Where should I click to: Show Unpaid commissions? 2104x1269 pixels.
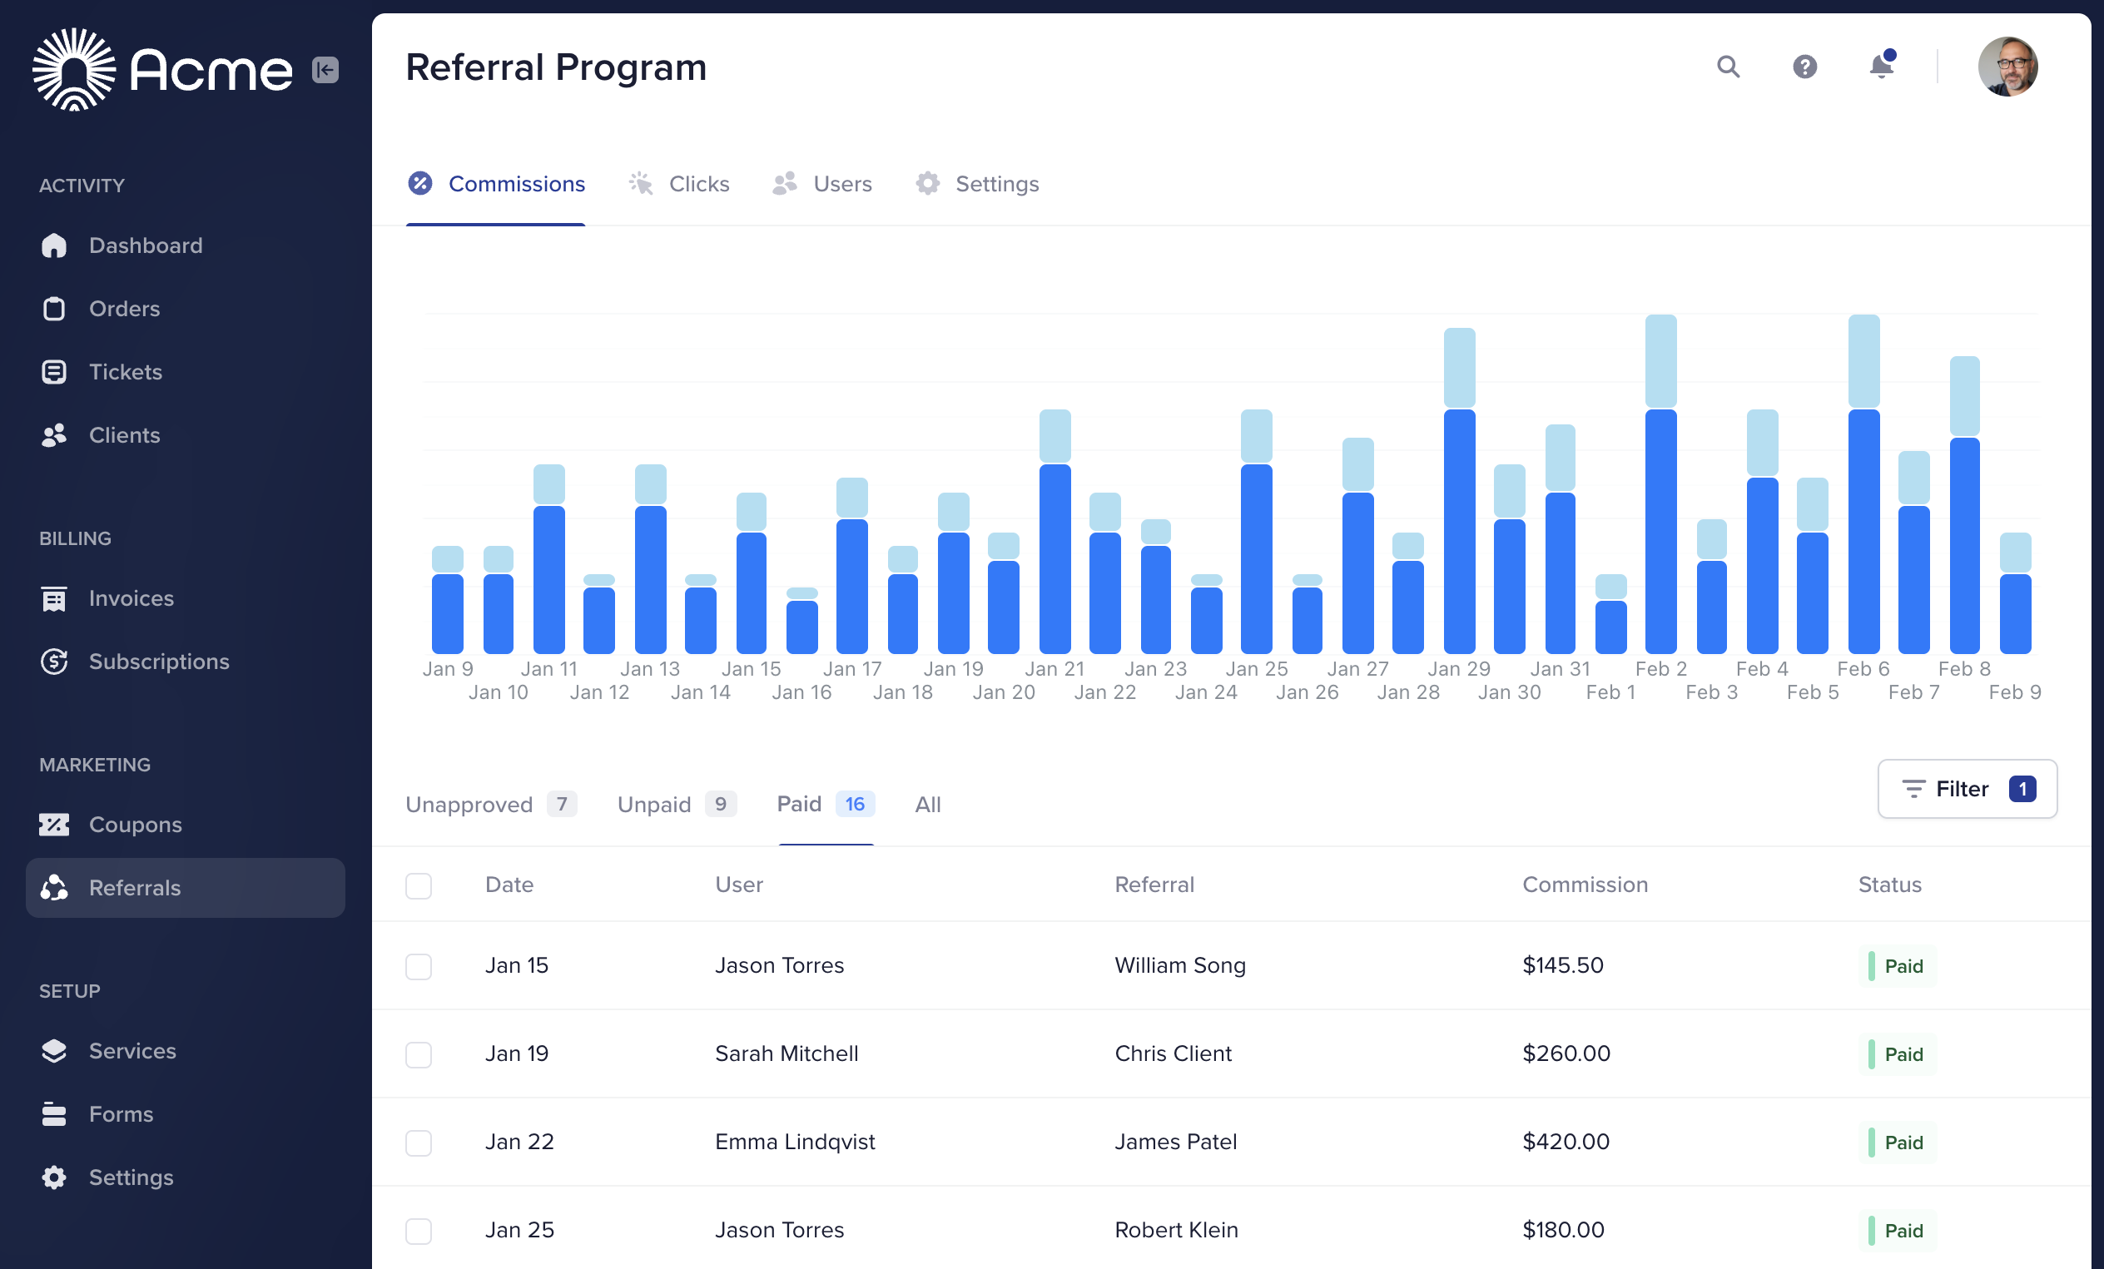[x=677, y=805]
